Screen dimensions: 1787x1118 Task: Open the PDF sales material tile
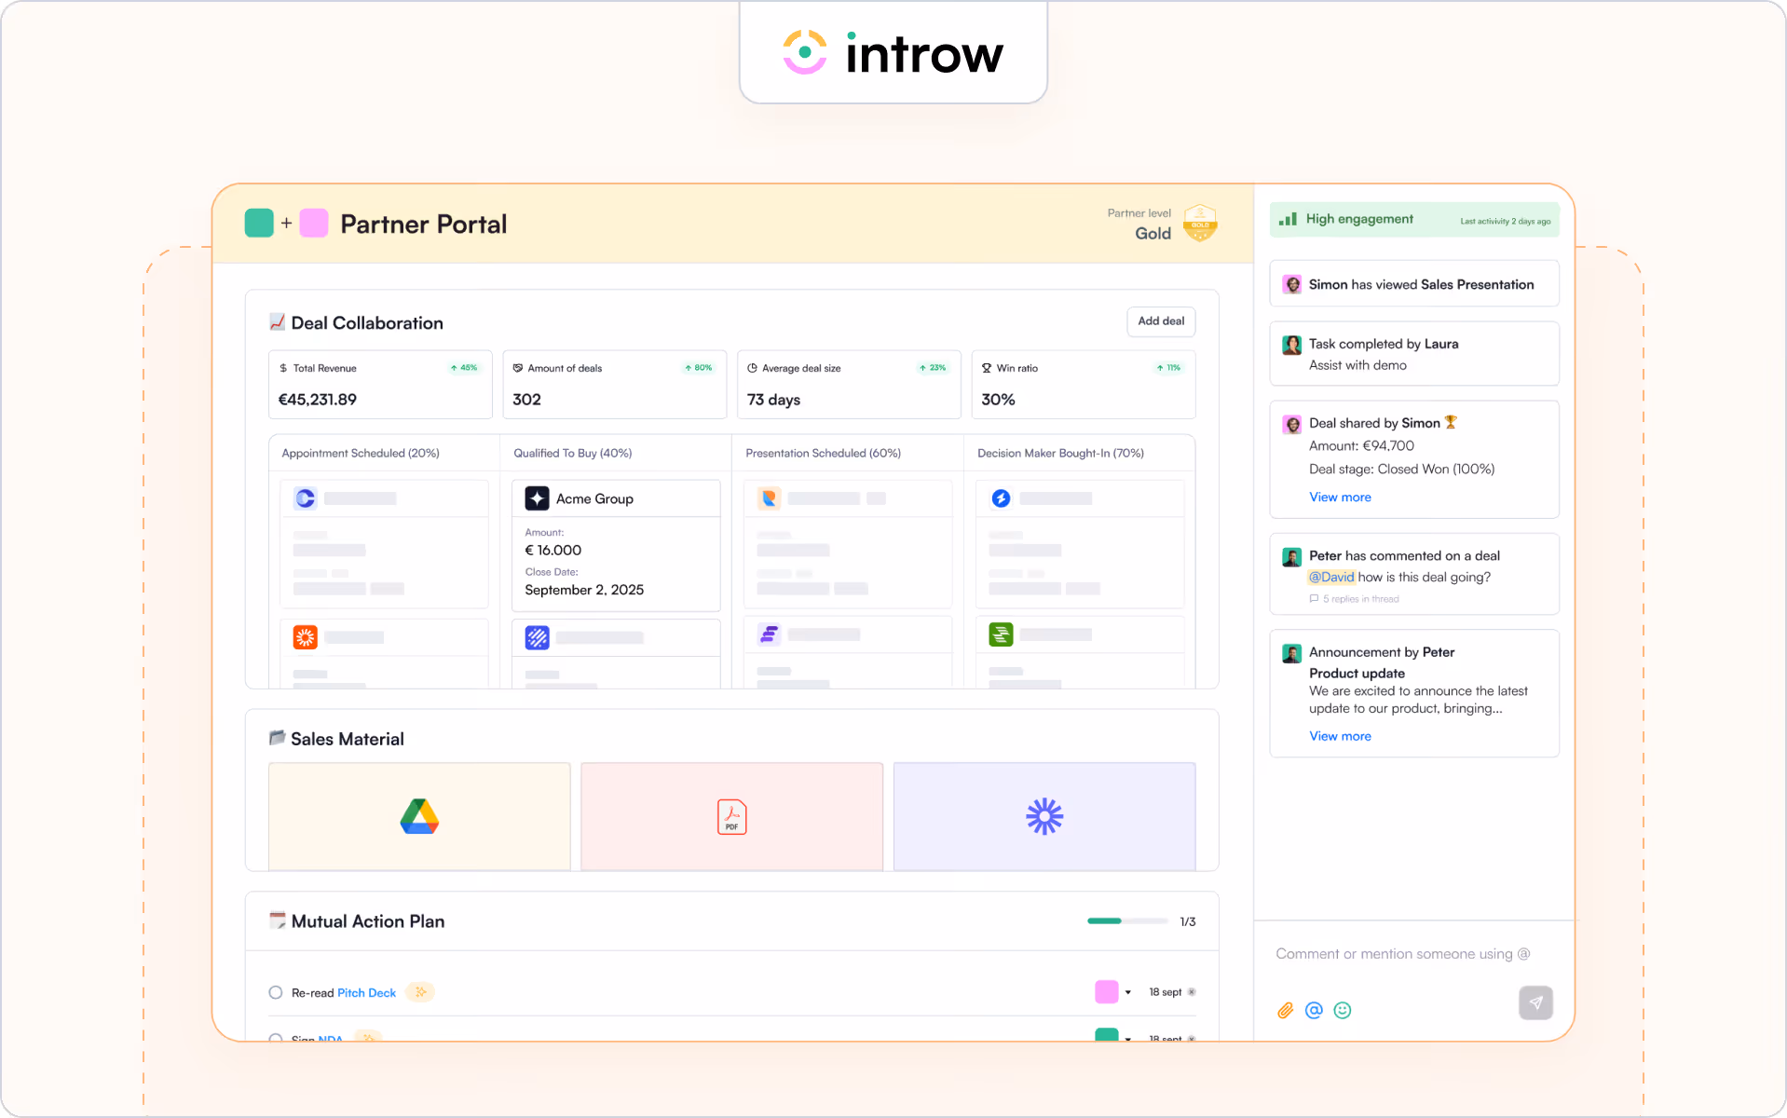pos(731,816)
